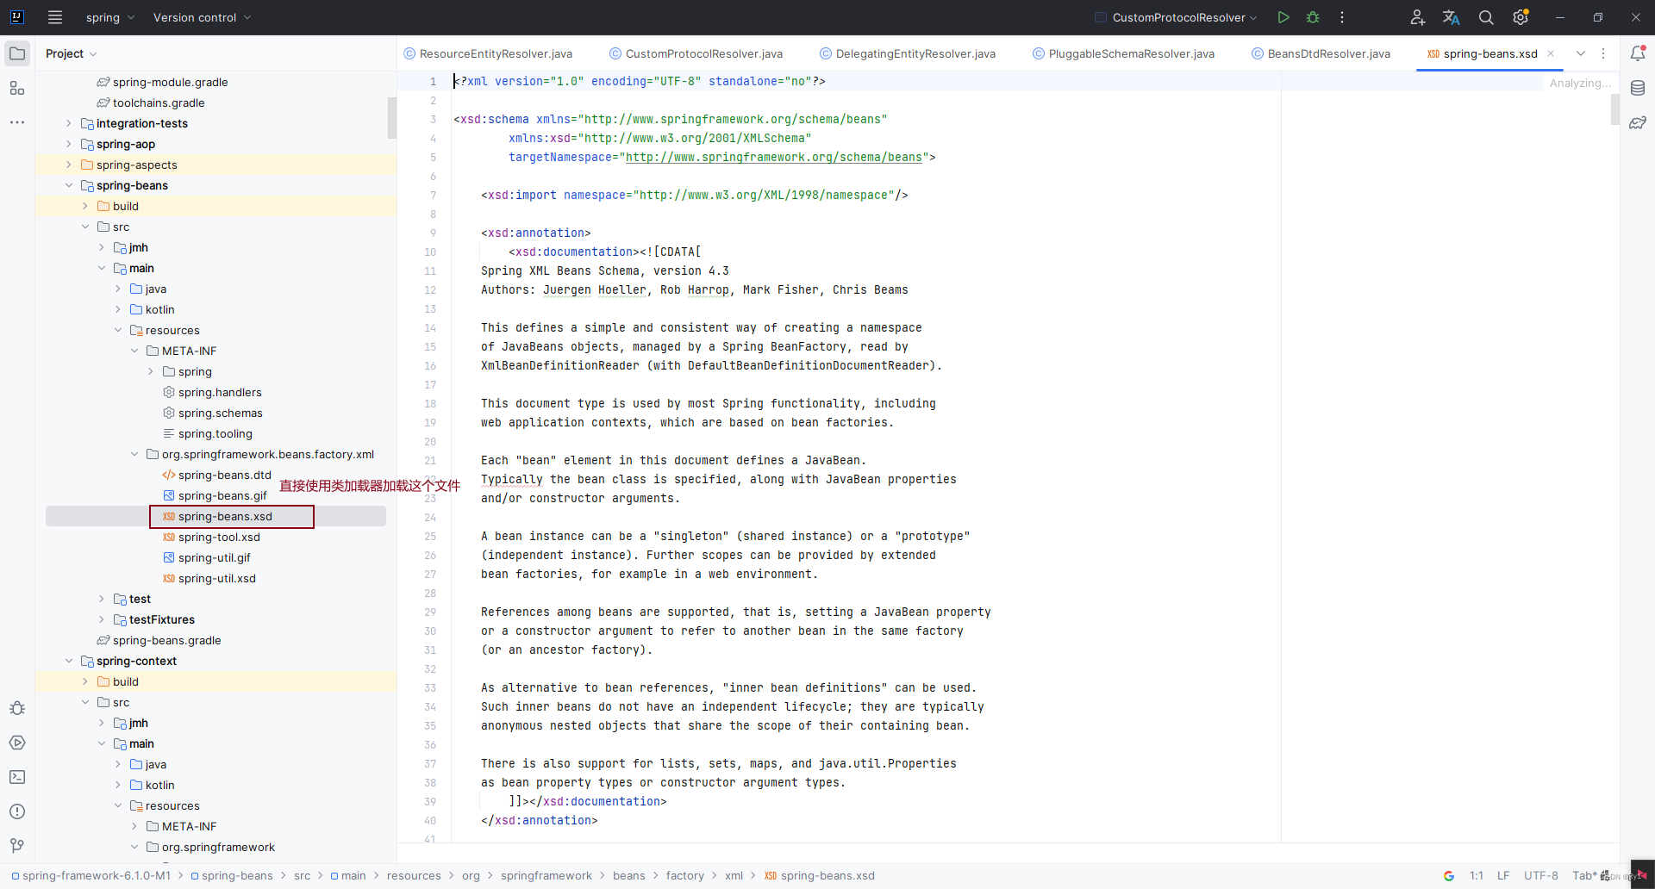Open Search Everywhere magnifier icon
The height and width of the screenshot is (889, 1655).
pos(1486,17)
